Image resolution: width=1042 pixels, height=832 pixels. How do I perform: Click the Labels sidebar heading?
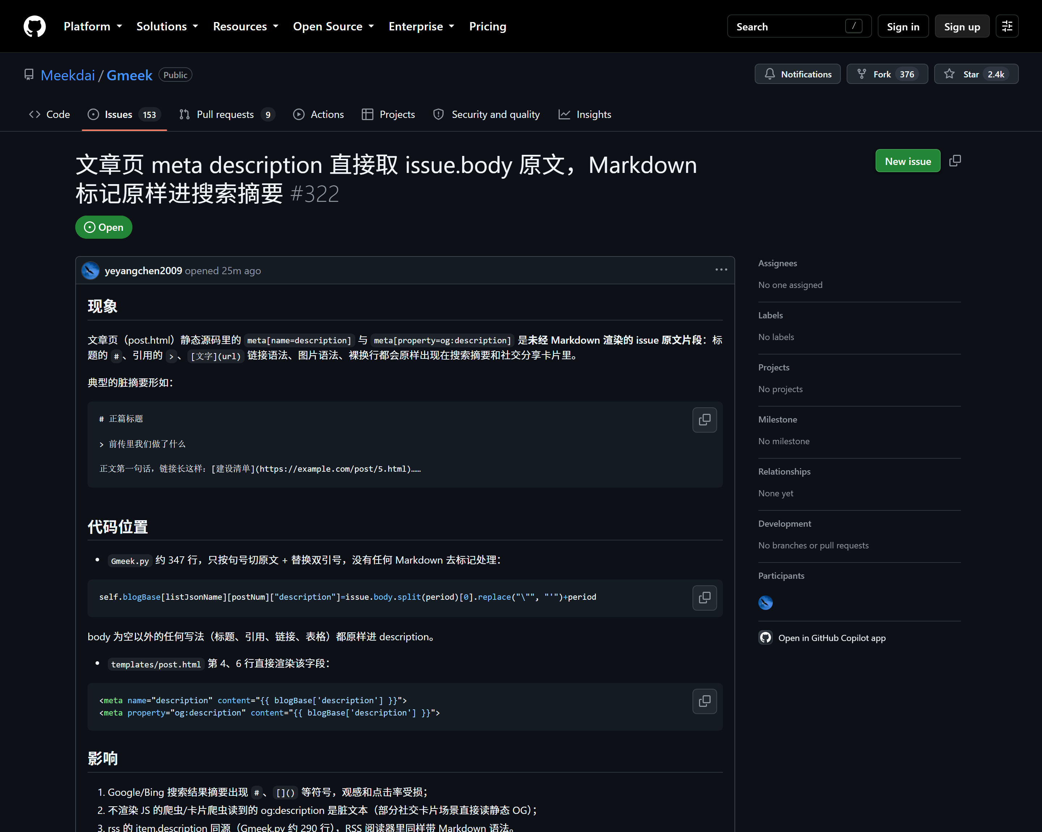770,315
